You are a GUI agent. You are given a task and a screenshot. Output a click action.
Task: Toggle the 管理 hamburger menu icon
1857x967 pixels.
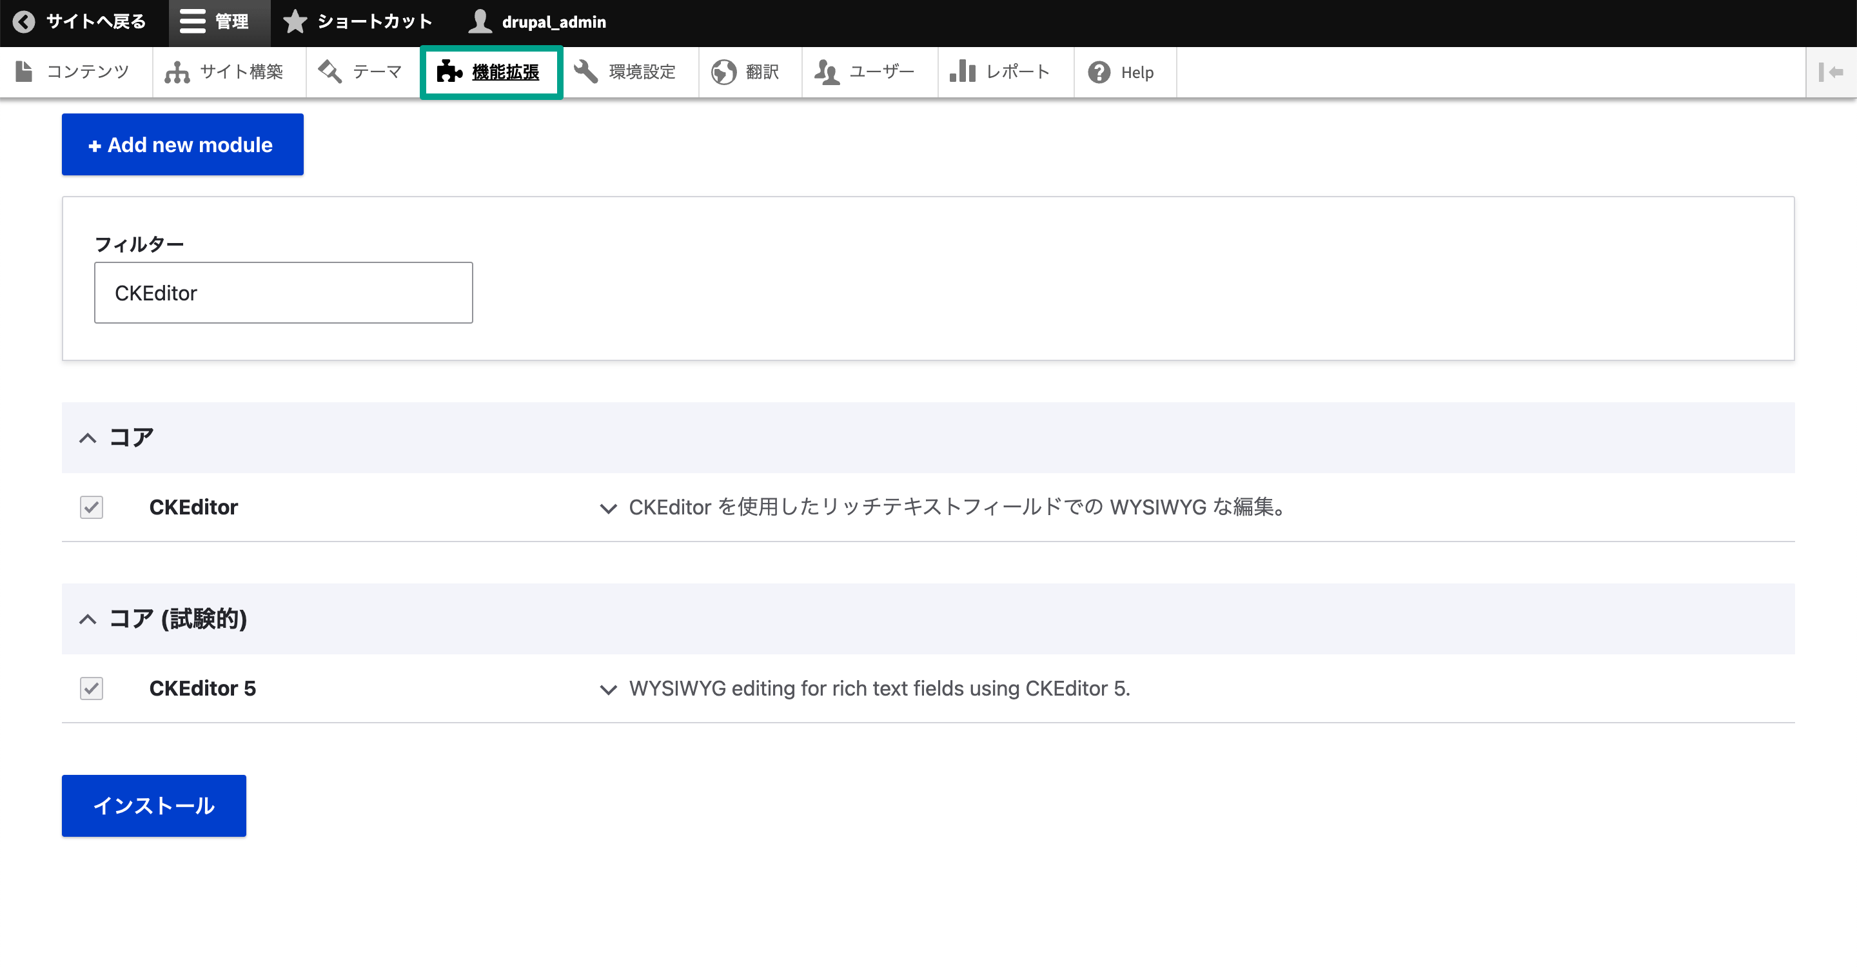(x=193, y=23)
